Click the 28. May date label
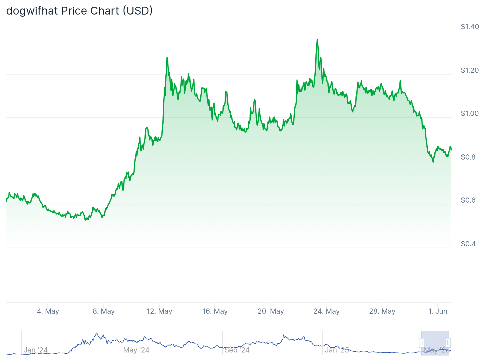 [382, 311]
